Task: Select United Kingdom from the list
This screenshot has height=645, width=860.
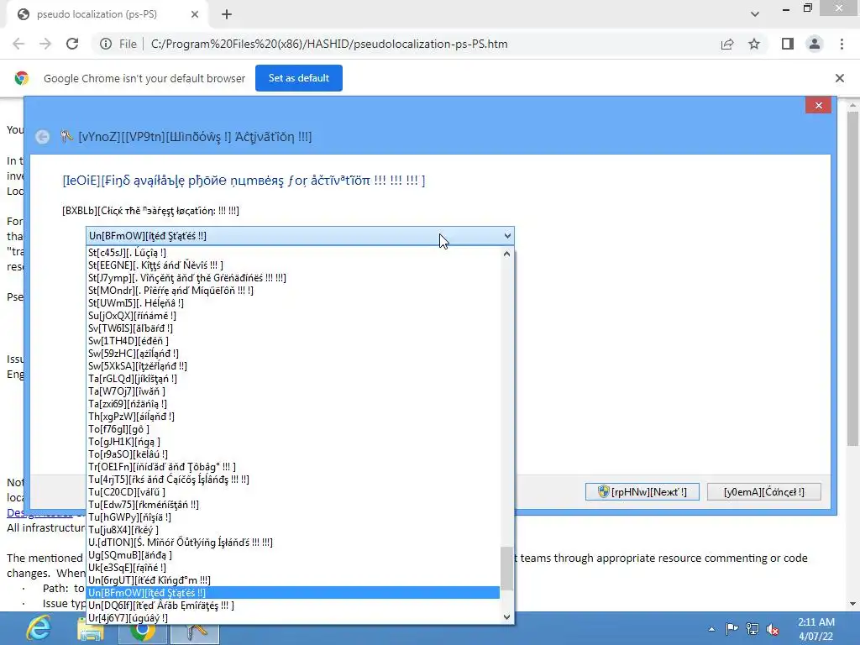Action: (x=293, y=581)
